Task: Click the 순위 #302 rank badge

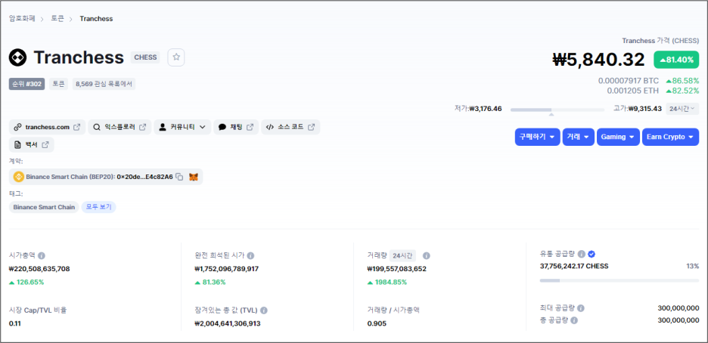Action: [26, 84]
